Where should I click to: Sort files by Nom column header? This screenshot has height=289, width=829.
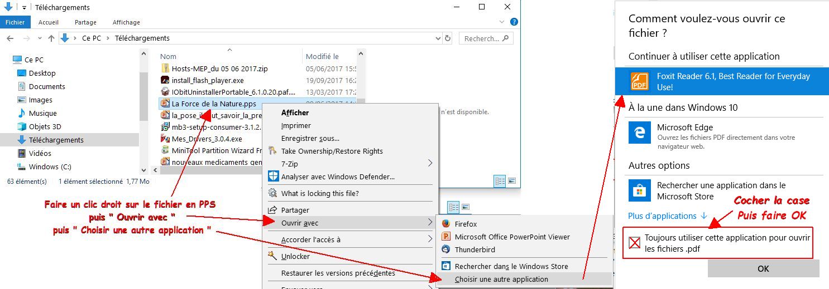point(168,56)
